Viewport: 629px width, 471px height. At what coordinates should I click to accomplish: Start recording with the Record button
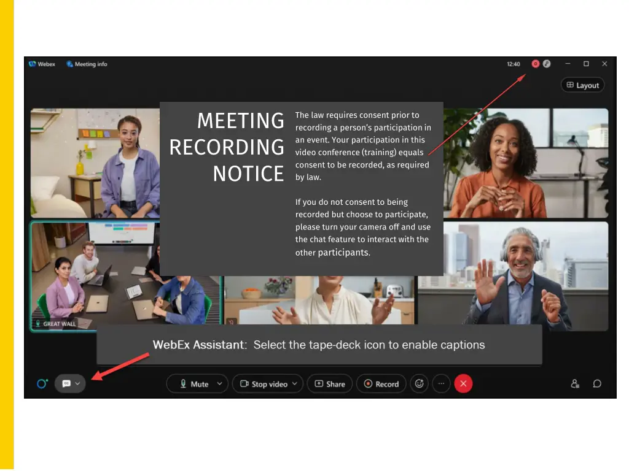point(381,384)
